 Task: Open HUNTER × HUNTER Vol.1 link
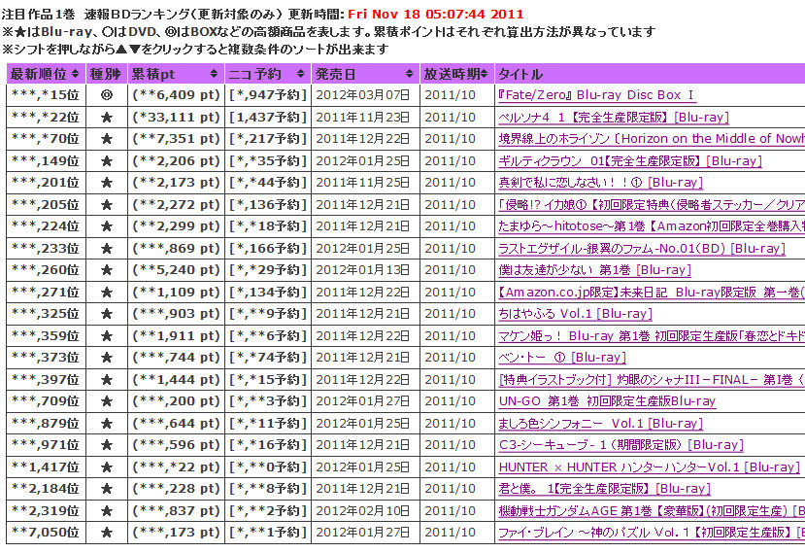click(650, 467)
